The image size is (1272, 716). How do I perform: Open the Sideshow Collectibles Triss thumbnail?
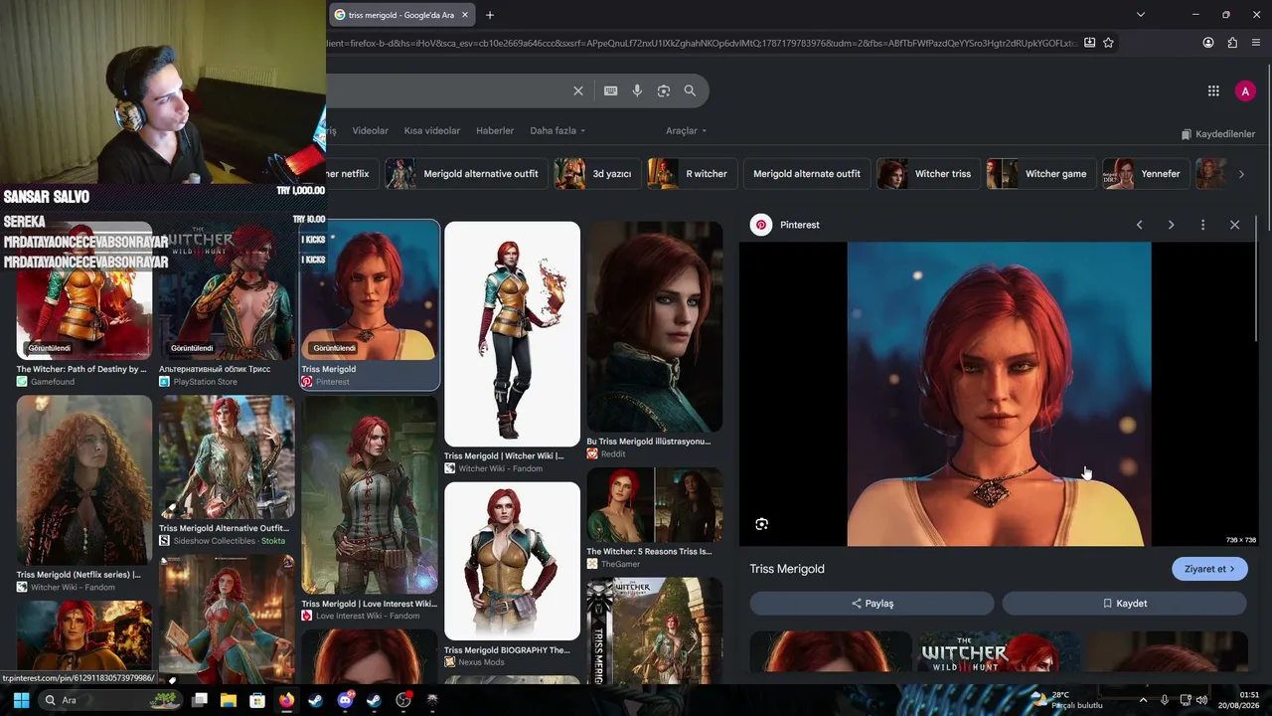(227, 457)
